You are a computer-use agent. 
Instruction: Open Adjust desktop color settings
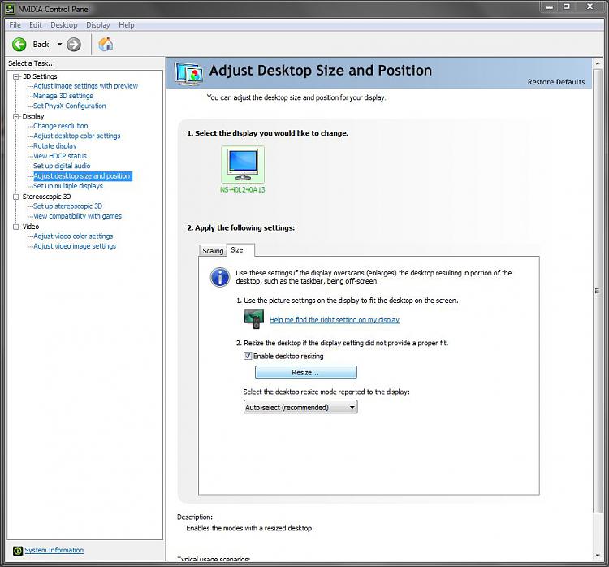(77, 136)
